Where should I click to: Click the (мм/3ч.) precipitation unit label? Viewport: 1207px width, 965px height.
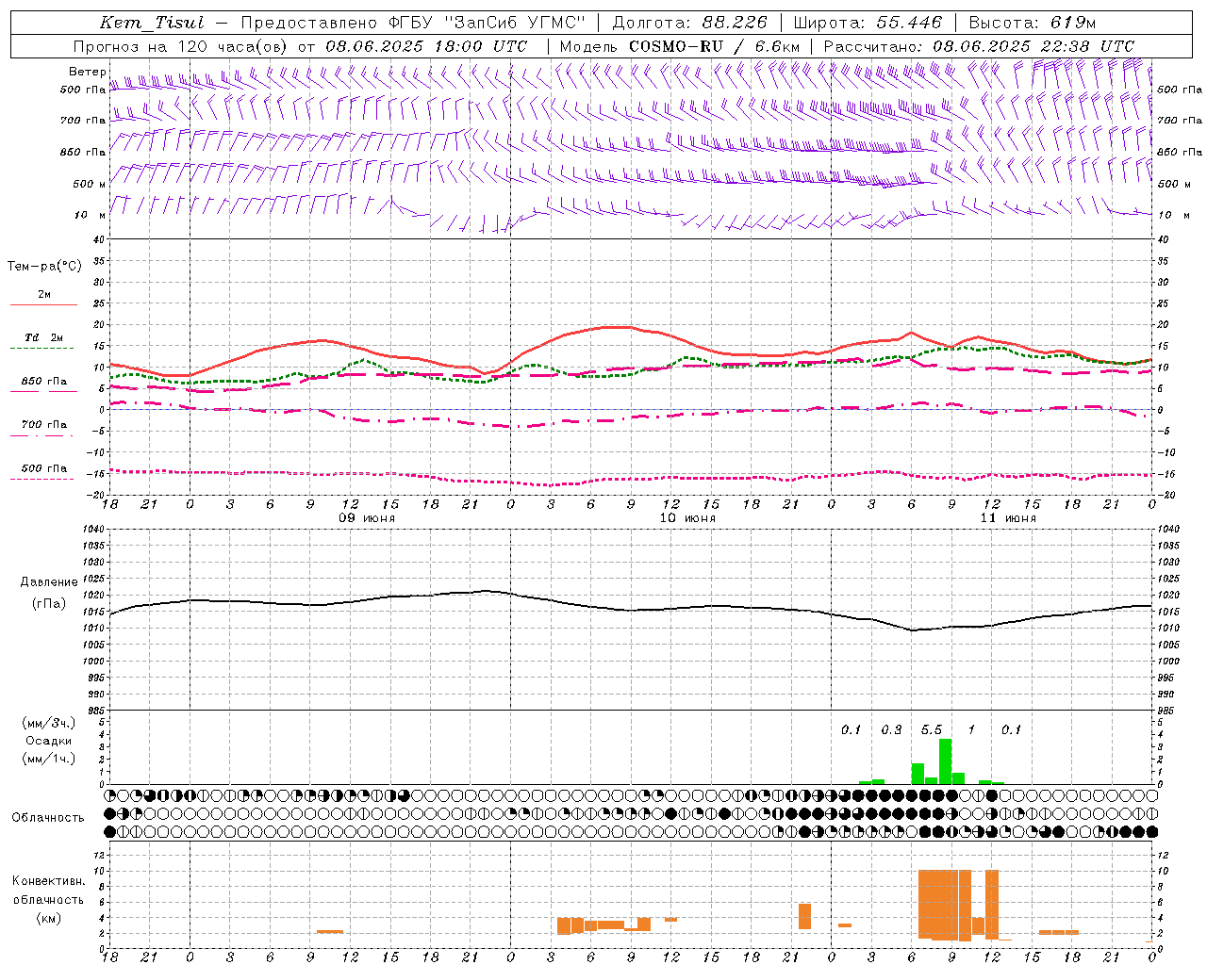(49, 723)
